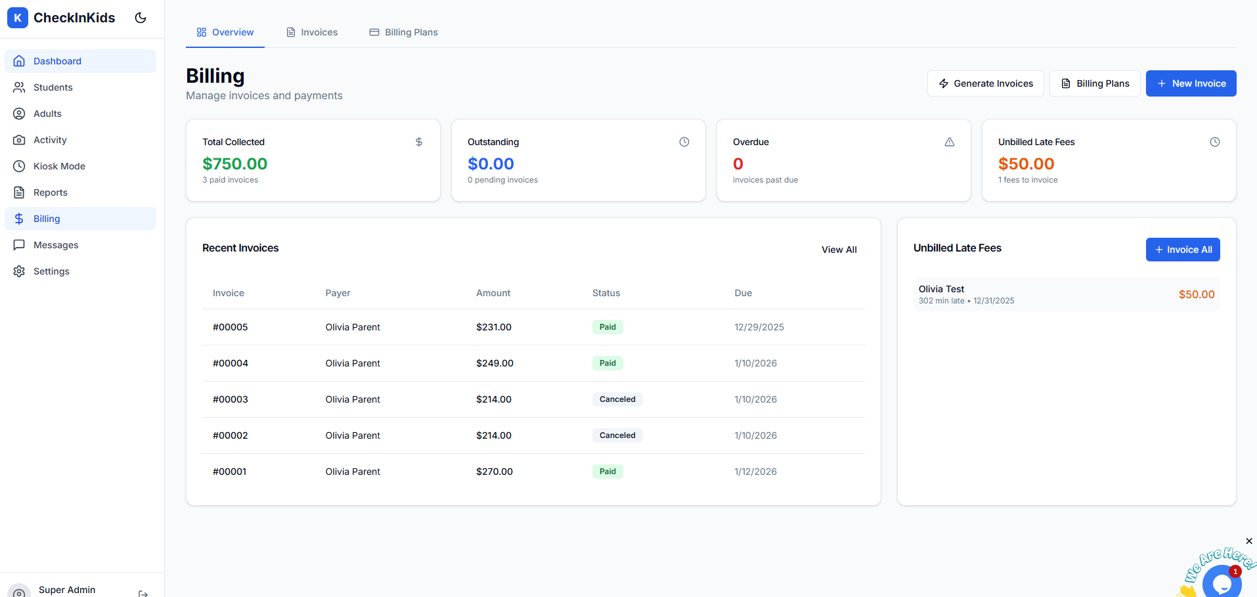Screen dimensions: 1257x597
Task: Click the Messages chat bubble icon
Action: pos(19,245)
